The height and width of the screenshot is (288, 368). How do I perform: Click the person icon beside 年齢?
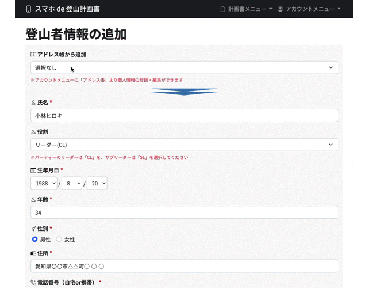tap(33, 200)
